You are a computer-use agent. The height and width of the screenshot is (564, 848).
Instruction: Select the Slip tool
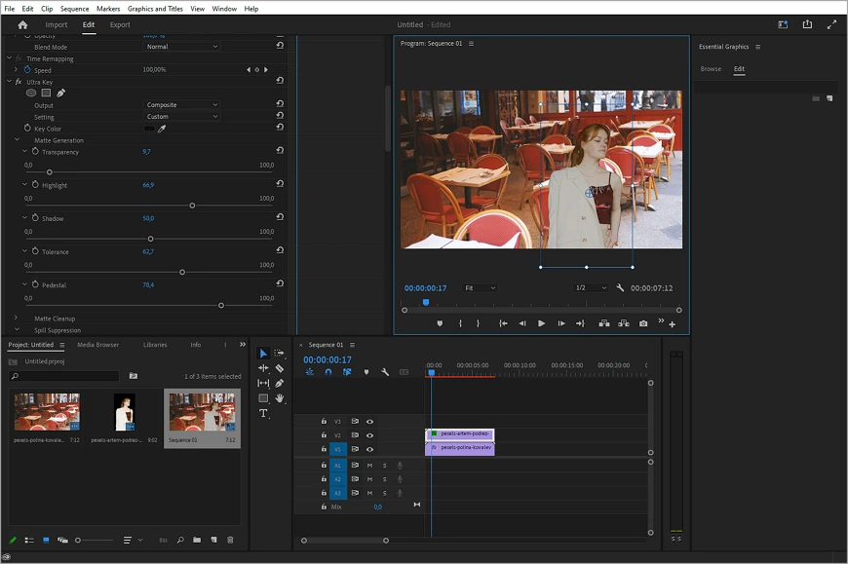coord(263,383)
